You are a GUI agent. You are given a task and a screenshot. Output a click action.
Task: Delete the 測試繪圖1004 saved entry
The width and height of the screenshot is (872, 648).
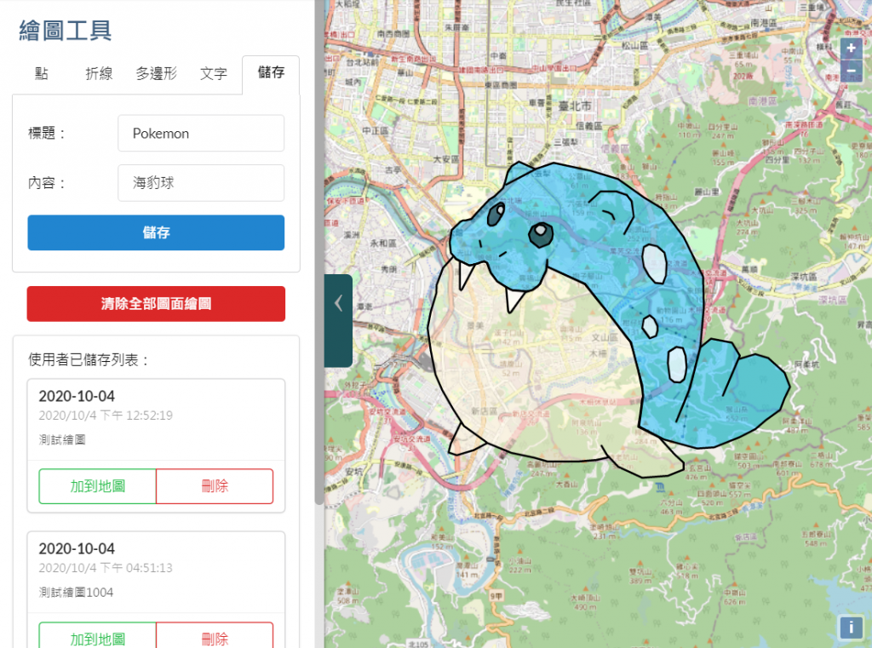[215, 637]
